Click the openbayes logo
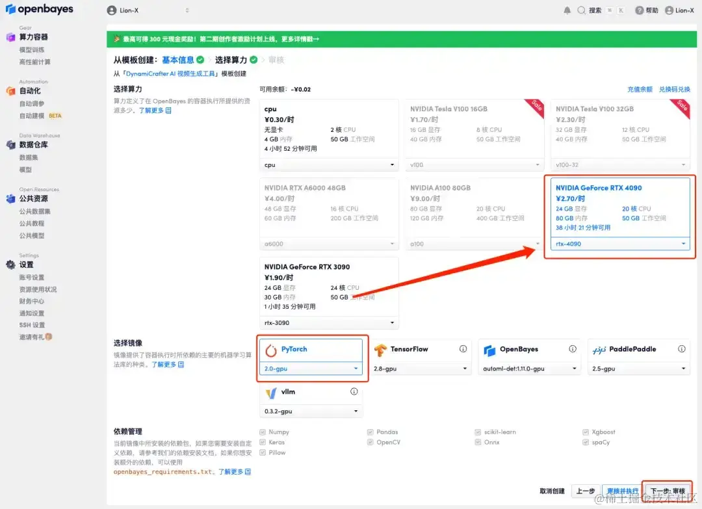 click(x=39, y=9)
